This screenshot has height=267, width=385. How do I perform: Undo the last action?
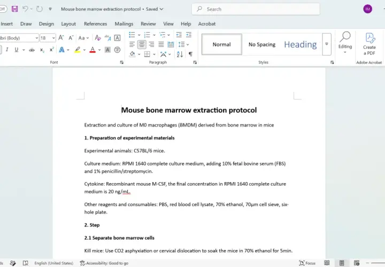25,9
